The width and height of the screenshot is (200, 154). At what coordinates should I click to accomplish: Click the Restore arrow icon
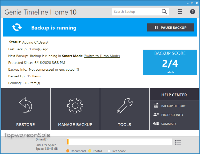(x=26, y=105)
